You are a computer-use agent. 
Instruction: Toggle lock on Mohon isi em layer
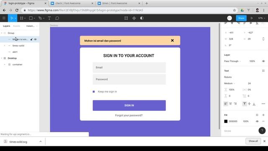[31, 39]
